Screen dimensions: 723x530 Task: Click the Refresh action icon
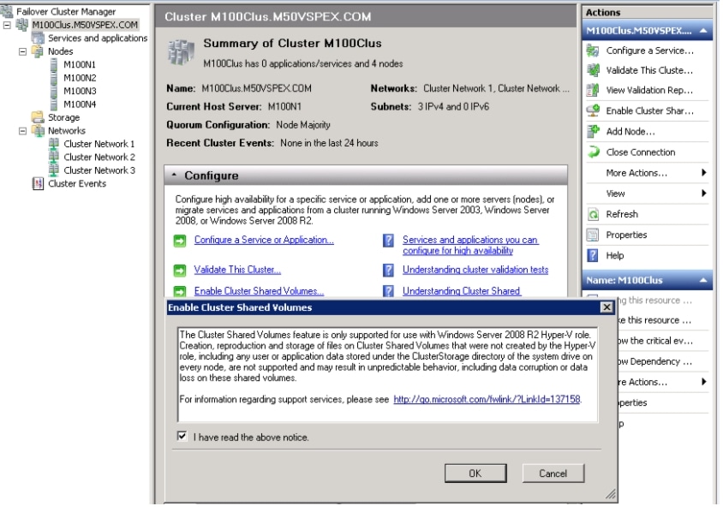pos(593,214)
